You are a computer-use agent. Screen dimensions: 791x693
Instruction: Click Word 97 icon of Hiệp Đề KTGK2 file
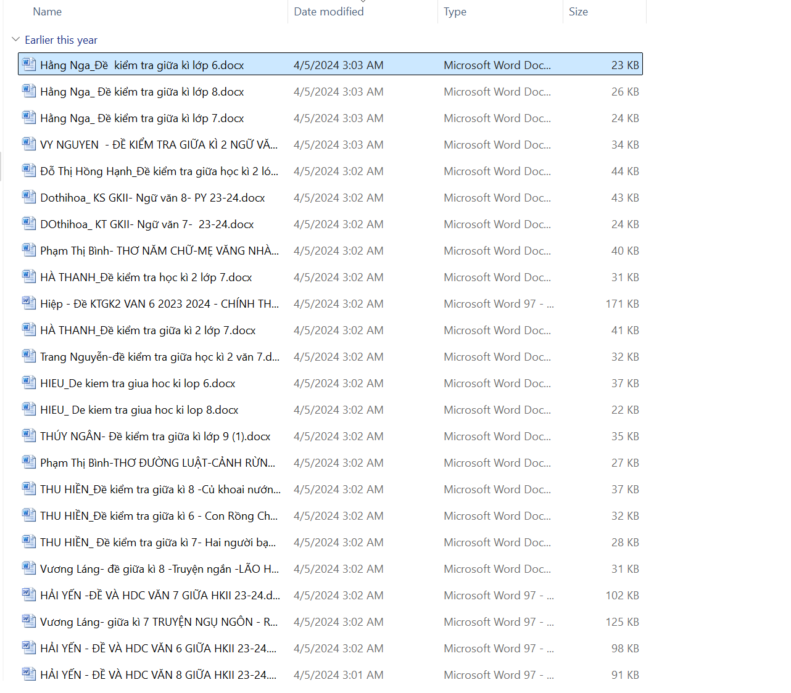coord(29,303)
